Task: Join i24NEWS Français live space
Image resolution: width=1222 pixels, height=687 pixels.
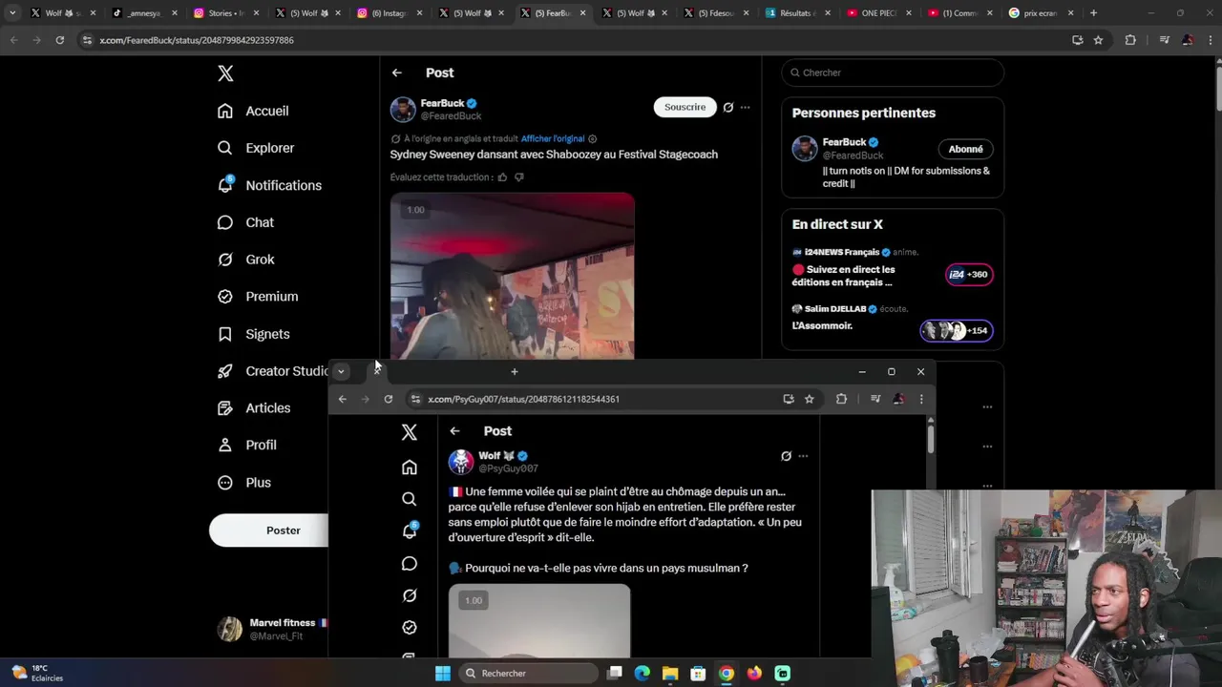Action: pyautogui.click(x=968, y=275)
